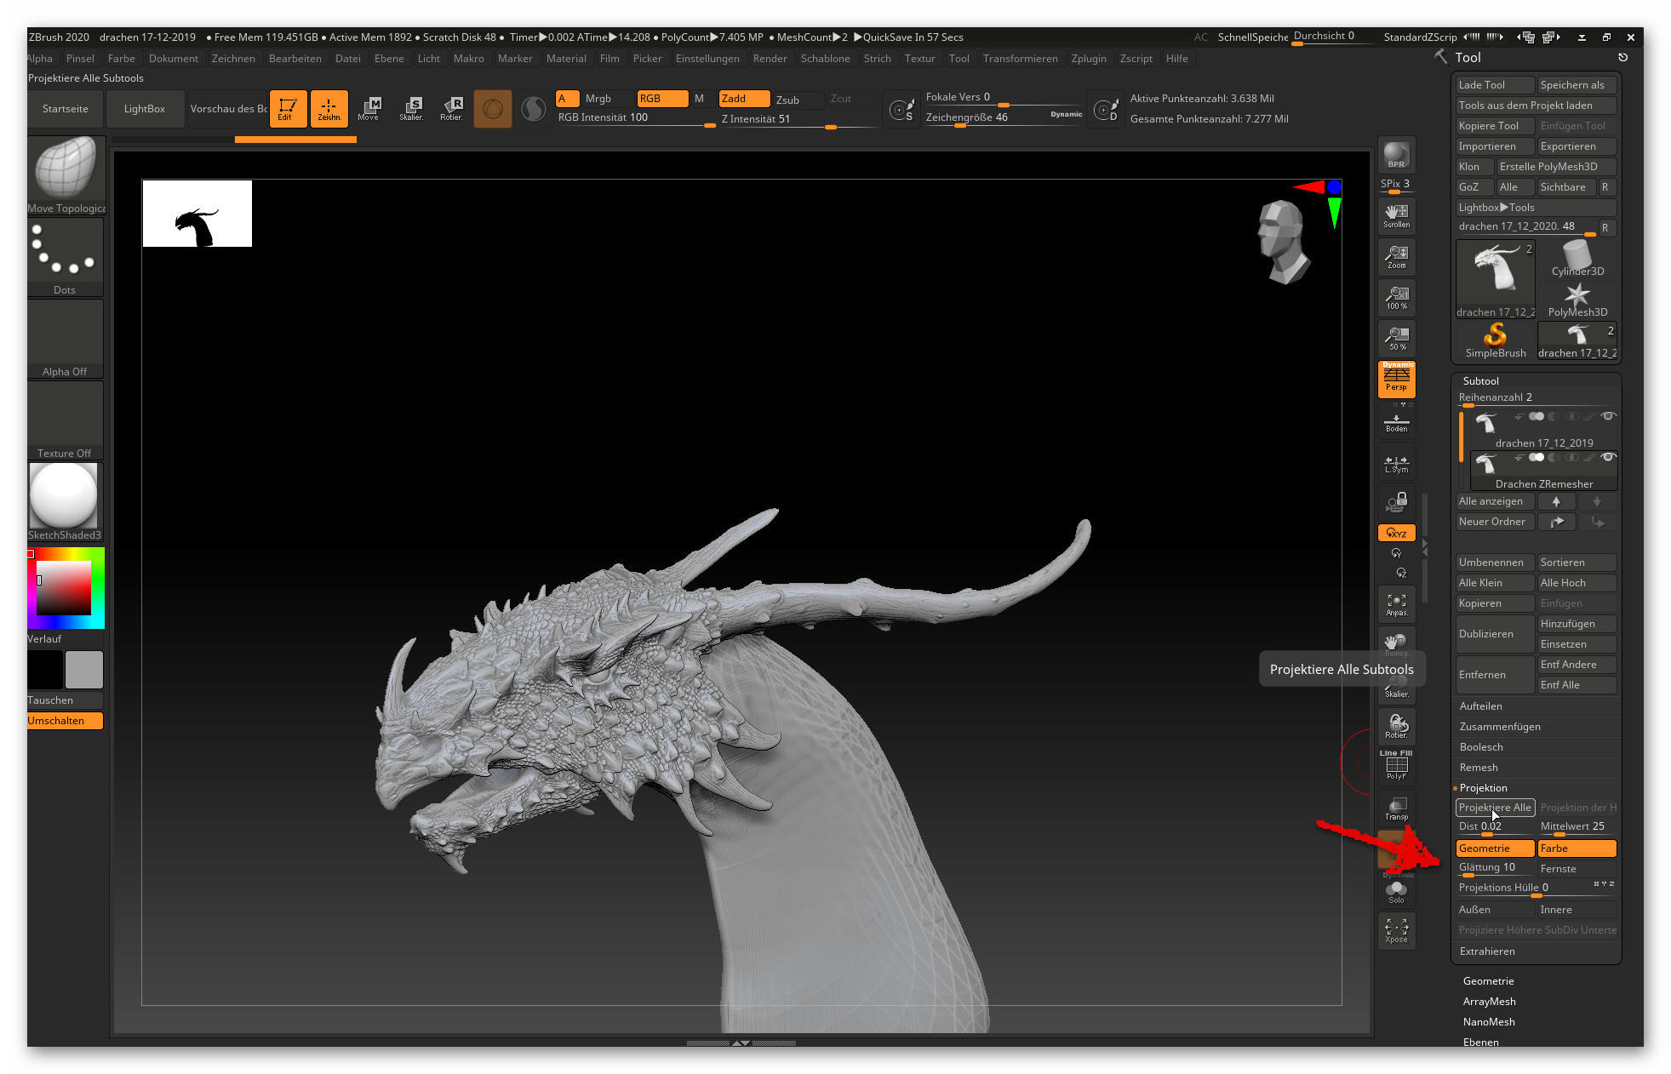The height and width of the screenshot is (1074, 1671).
Task: Click the Dublizieren subtool button
Action: tap(1494, 634)
